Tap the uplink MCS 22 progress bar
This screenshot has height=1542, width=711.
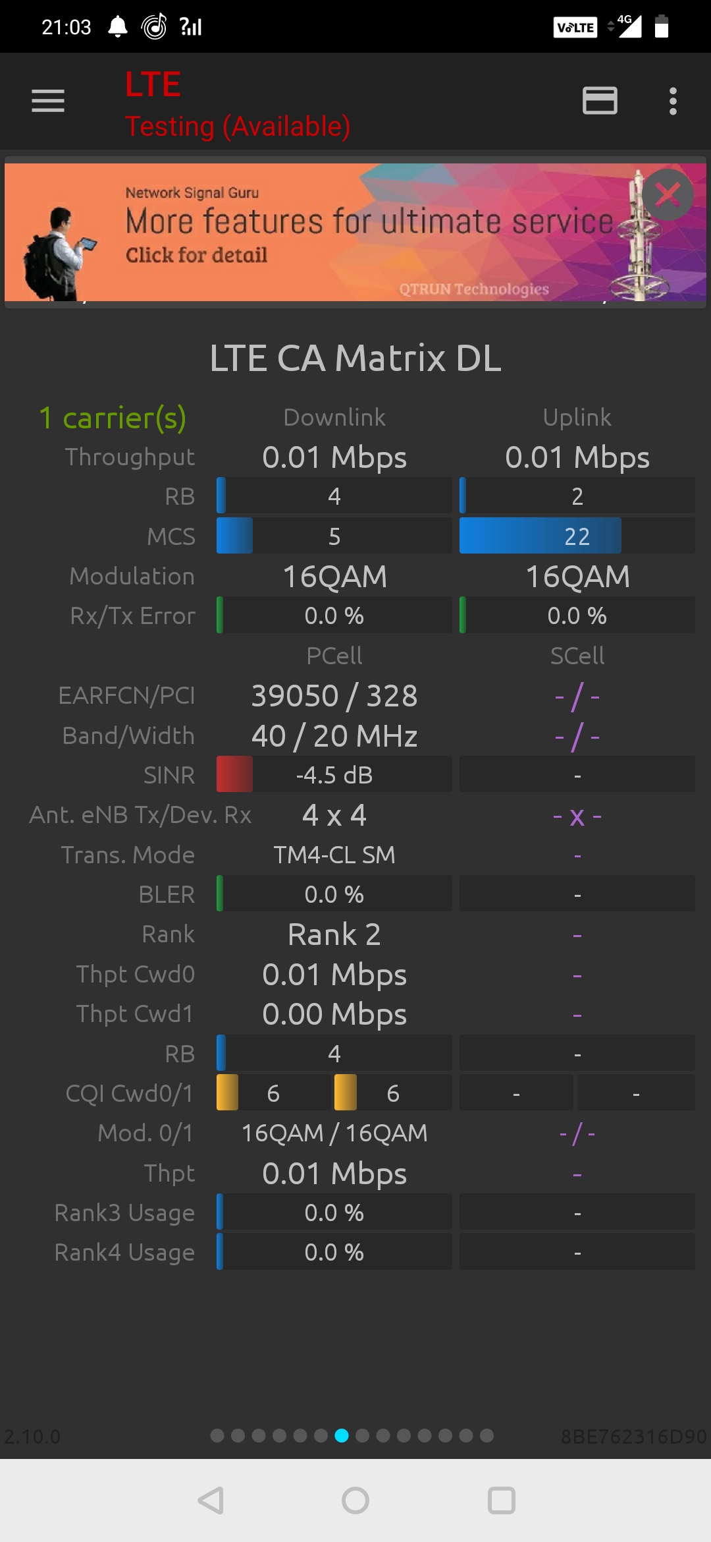pyautogui.click(x=577, y=536)
